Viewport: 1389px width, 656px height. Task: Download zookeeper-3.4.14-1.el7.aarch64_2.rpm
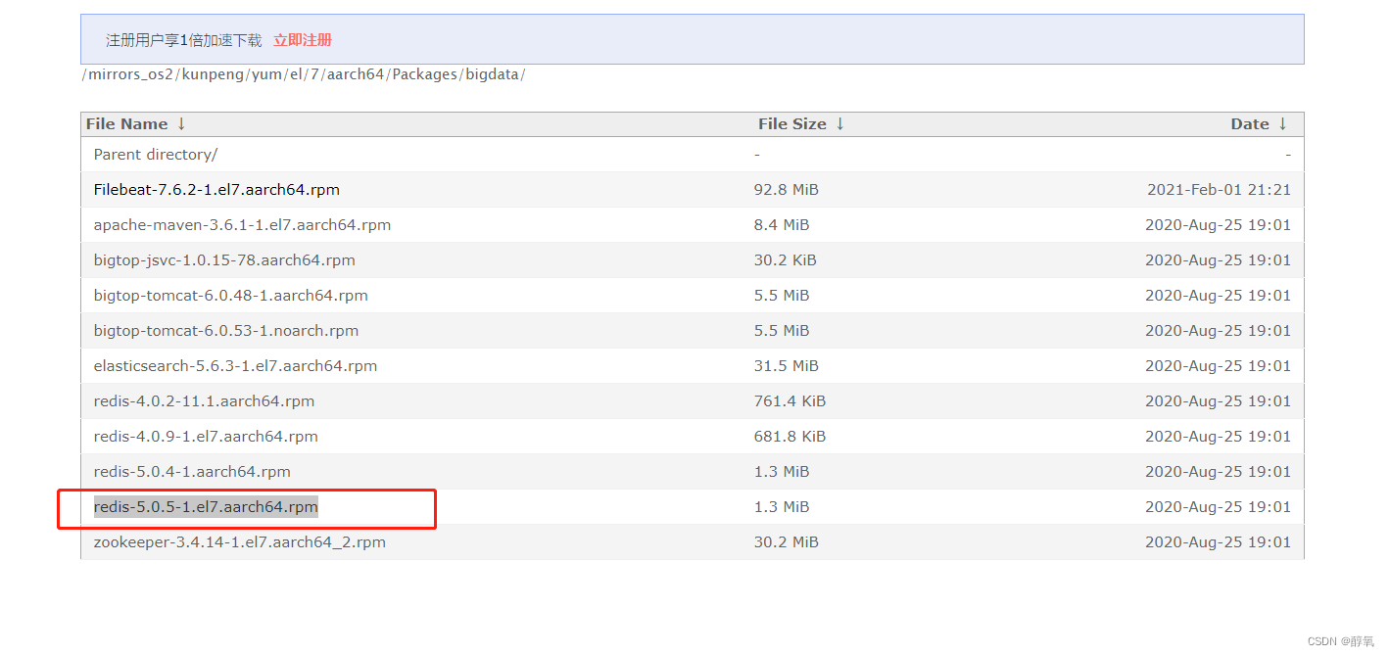click(240, 542)
